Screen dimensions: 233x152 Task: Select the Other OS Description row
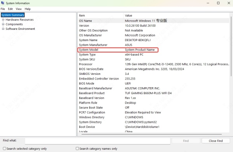tap(154, 30)
